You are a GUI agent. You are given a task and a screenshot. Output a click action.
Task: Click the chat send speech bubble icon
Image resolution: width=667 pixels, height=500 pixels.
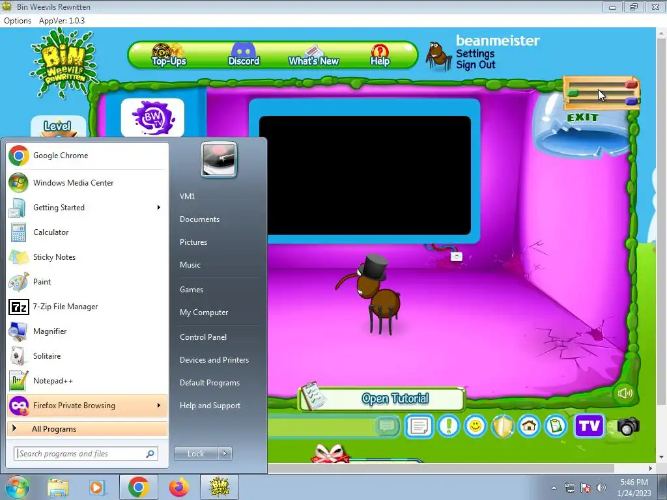pyautogui.click(x=387, y=426)
